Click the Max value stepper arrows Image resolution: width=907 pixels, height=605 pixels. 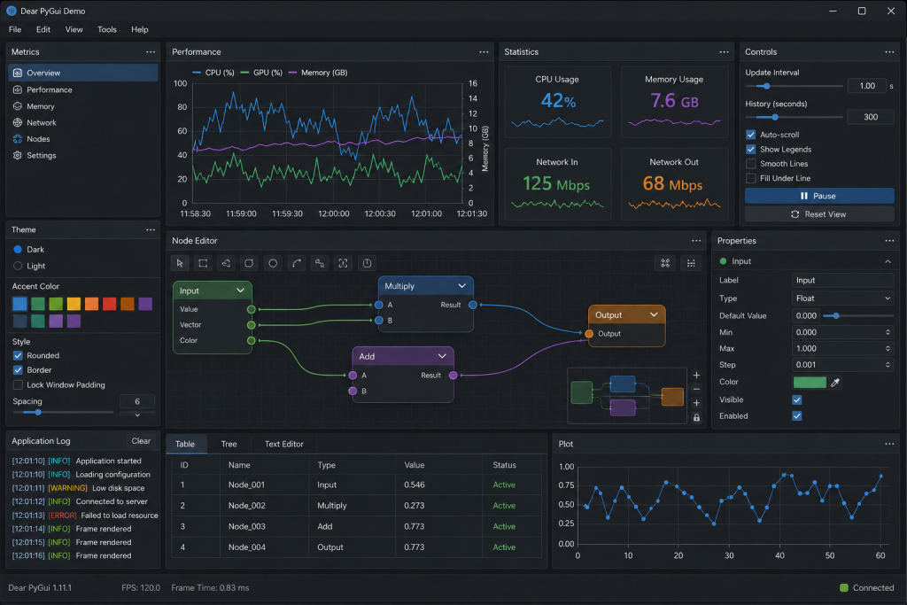pos(888,349)
